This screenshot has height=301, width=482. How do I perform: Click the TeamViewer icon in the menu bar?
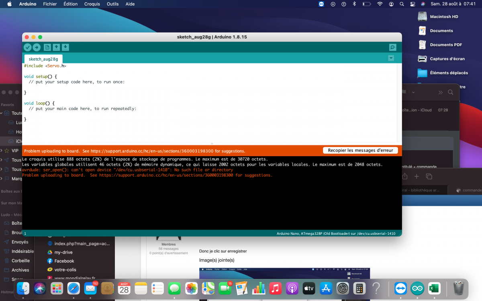(x=321, y=4)
